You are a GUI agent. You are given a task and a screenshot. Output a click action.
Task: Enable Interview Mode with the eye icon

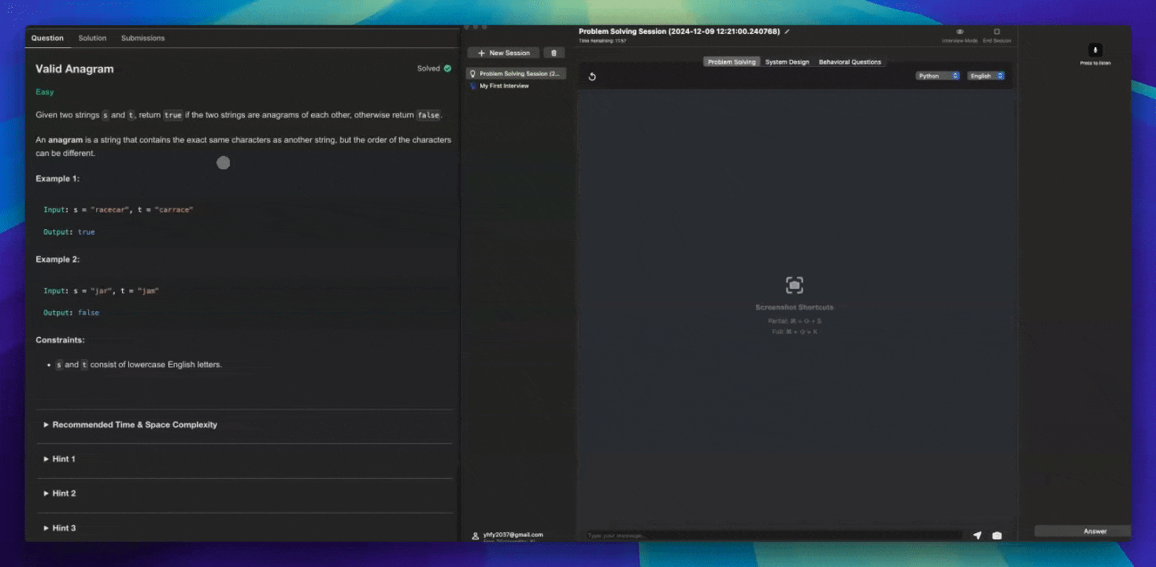click(x=959, y=33)
